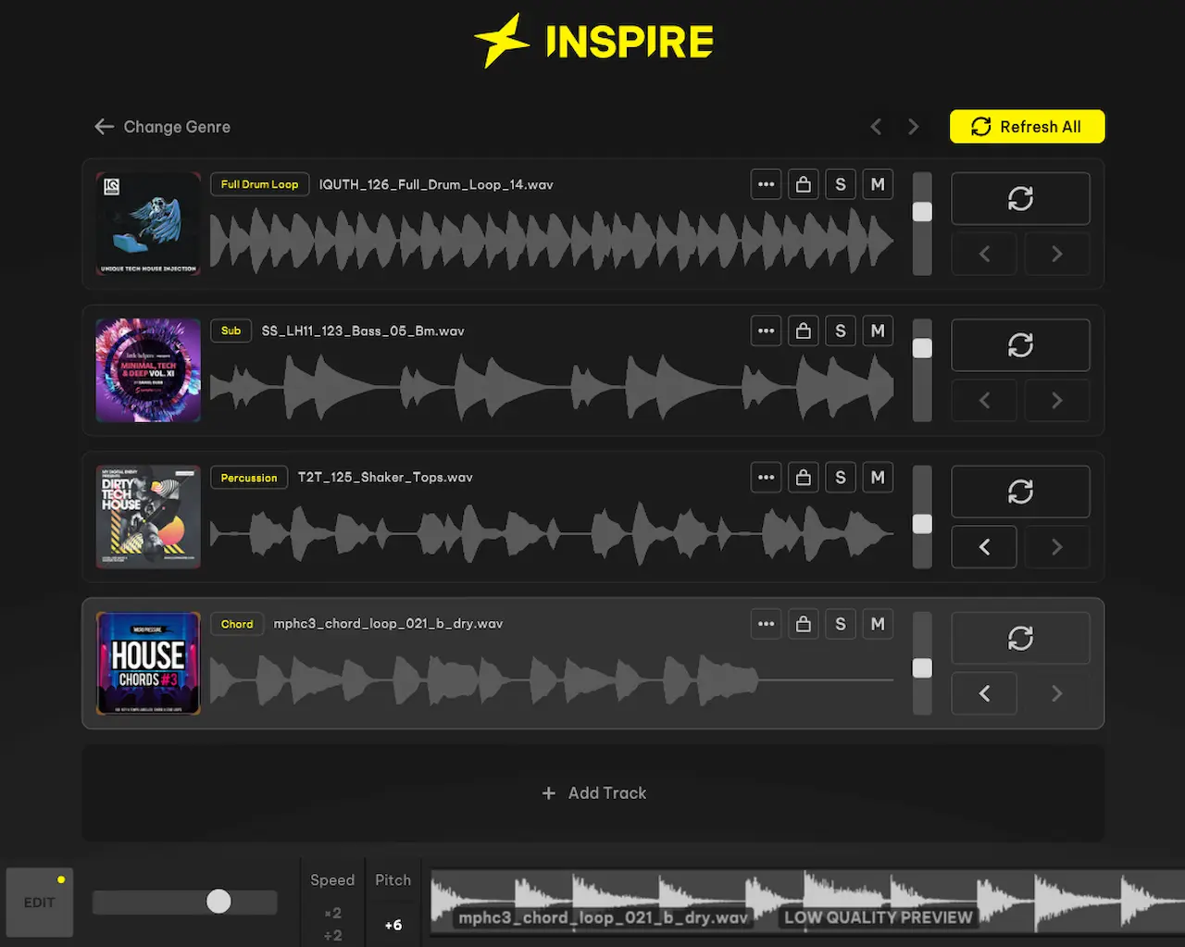Viewport: 1185px width, 947px height.
Task: Go to next sample on Sub track
Action: pos(1057,400)
